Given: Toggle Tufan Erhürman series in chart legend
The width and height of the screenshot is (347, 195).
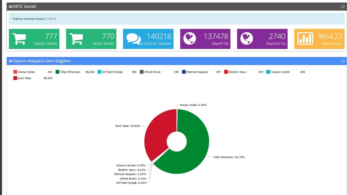Looking at the screenshot, I should pos(70,72).
